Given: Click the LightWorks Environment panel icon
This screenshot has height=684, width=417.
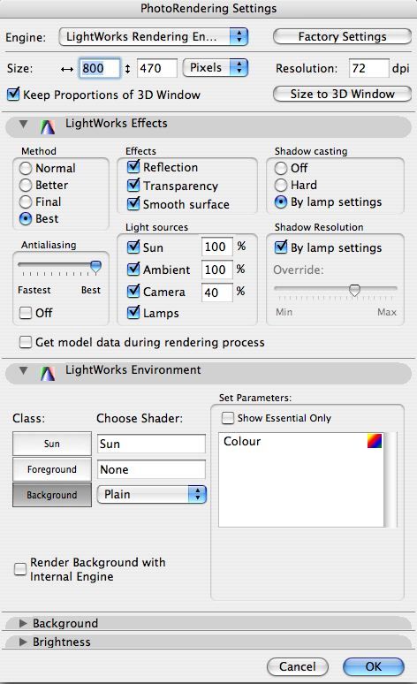Looking at the screenshot, I should 47,374.
